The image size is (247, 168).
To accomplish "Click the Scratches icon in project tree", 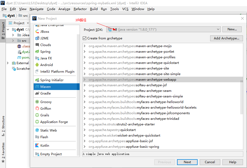I will [14, 69].
